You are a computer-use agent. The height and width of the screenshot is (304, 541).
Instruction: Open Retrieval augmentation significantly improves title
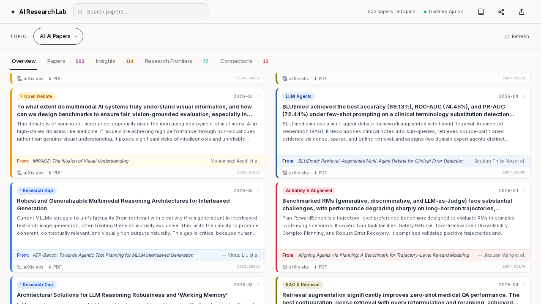(401, 299)
